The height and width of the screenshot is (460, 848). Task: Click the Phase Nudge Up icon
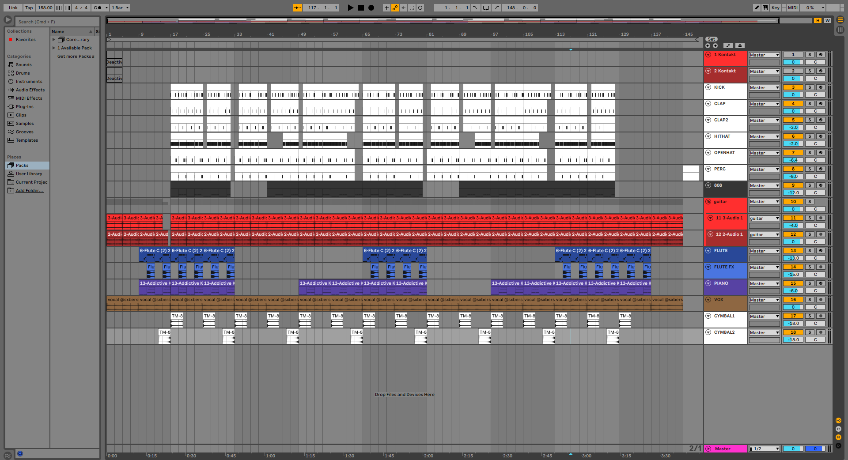68,8
